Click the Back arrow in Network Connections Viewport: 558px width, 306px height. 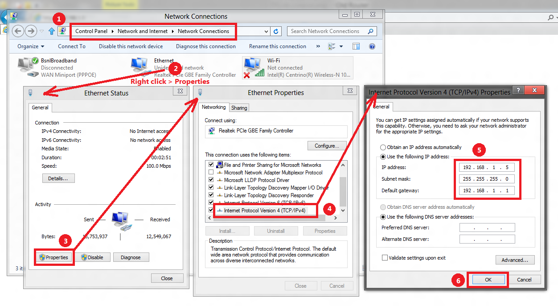[18, 31]
